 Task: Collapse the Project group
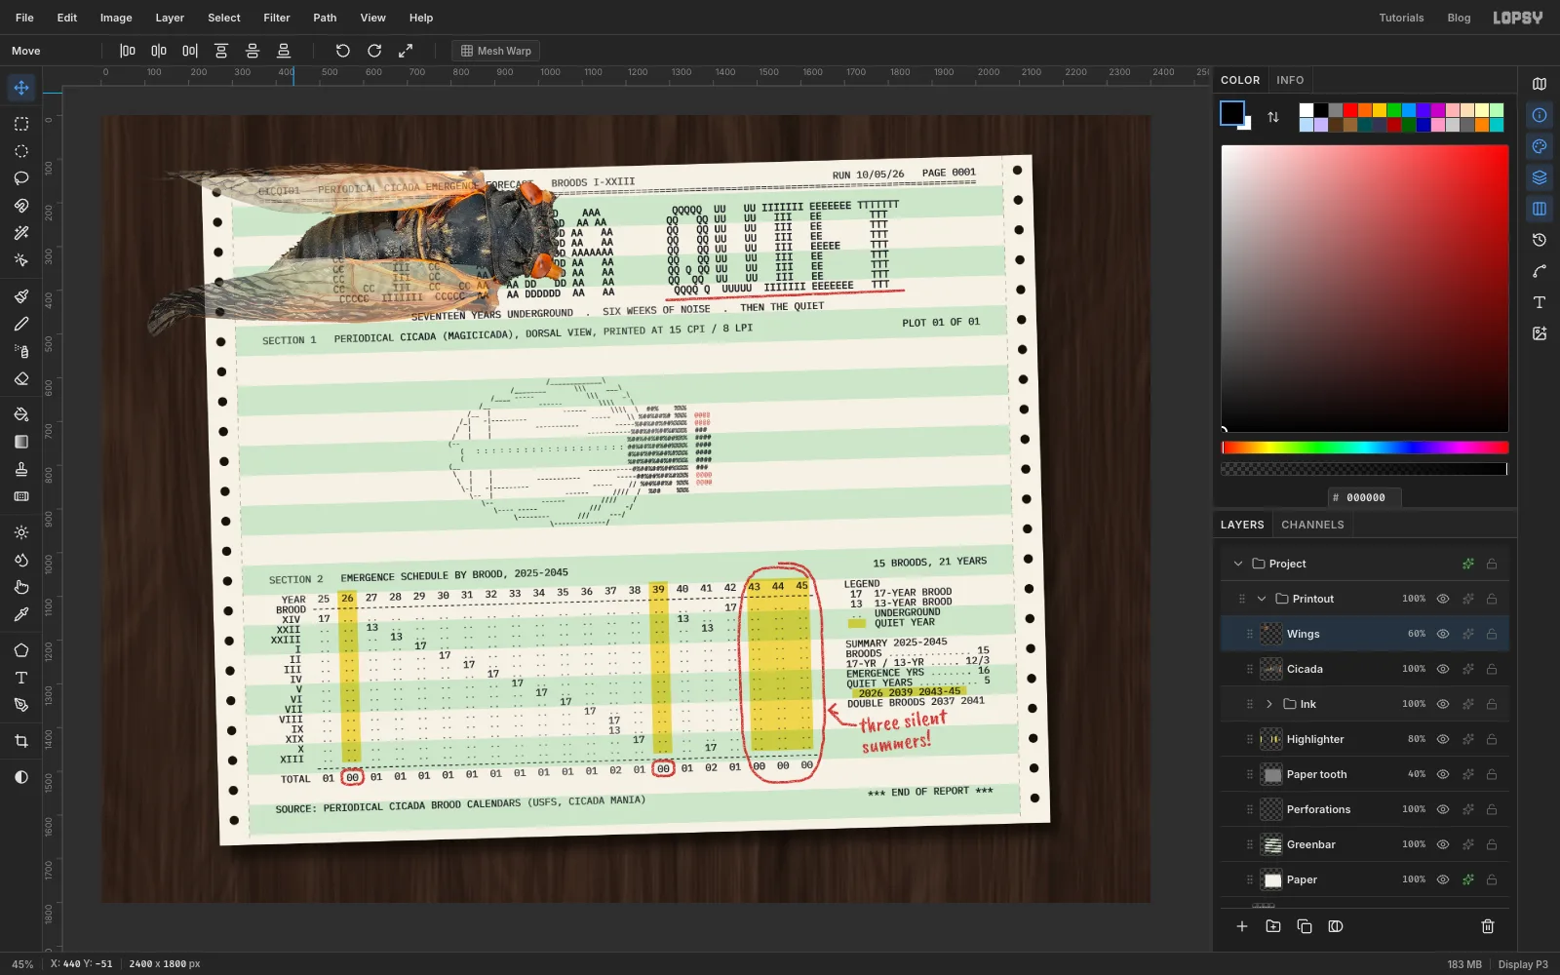coord(1238,564)
